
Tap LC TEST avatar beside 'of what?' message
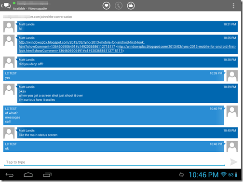[232, 111]
